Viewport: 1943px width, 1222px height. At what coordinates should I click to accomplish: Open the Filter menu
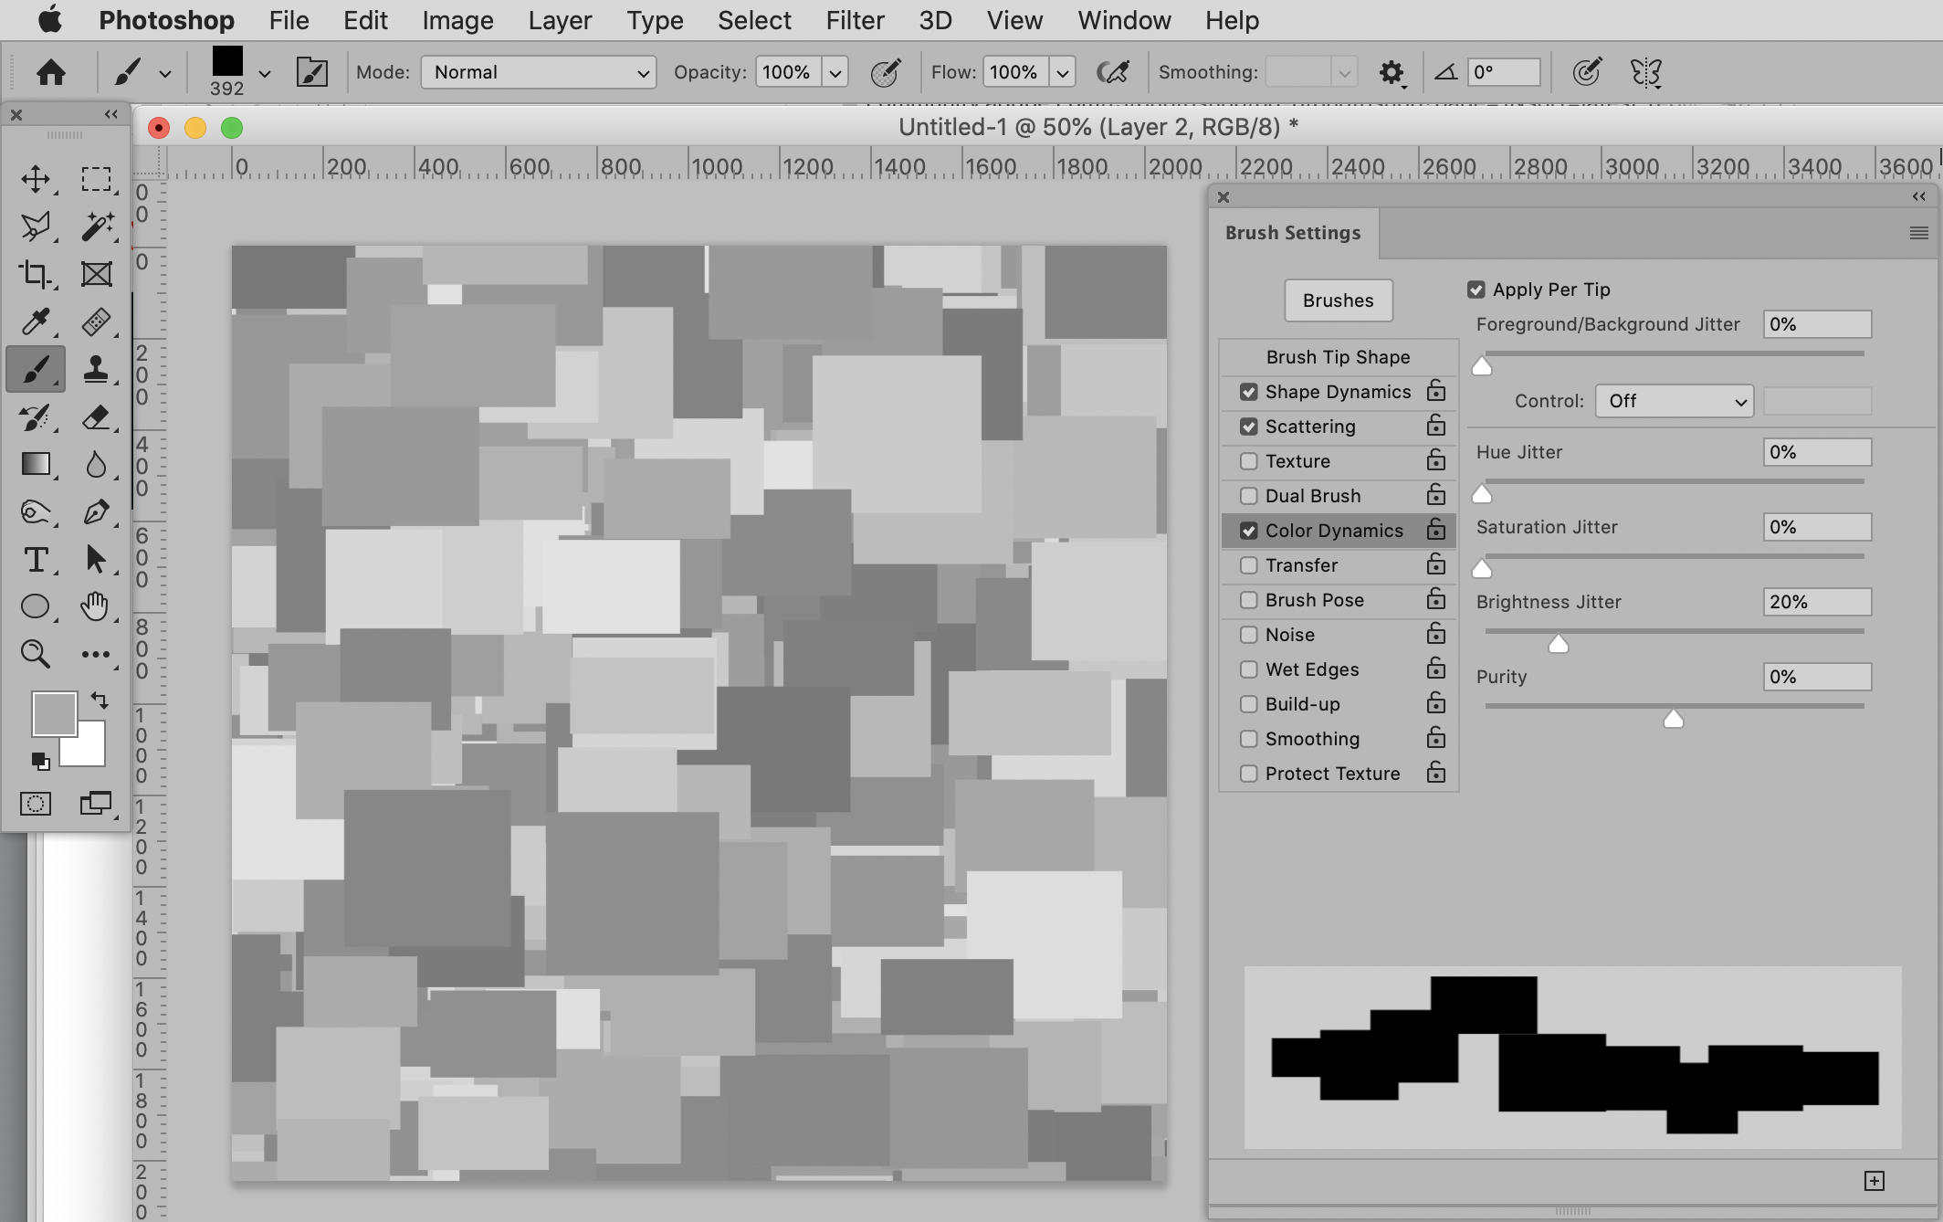[x=854, y=20]
